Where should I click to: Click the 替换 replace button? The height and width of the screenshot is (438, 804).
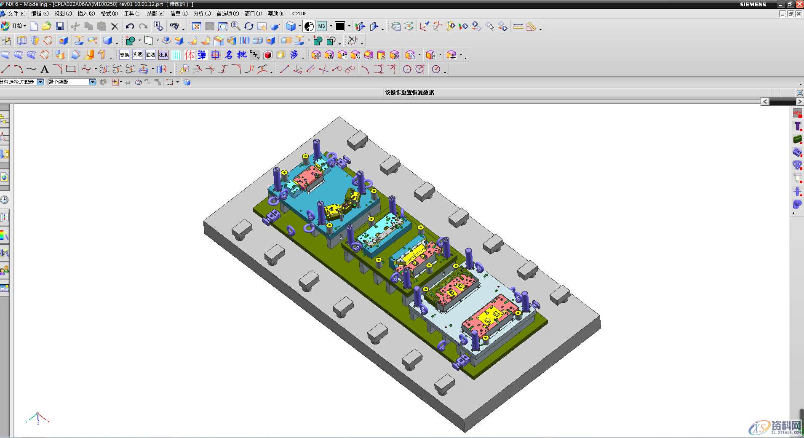124,55
